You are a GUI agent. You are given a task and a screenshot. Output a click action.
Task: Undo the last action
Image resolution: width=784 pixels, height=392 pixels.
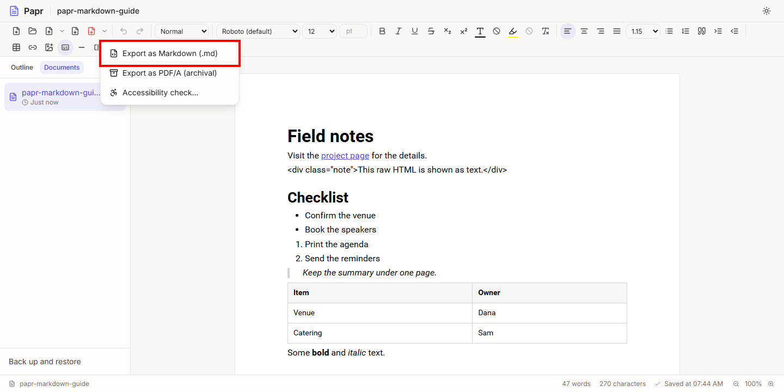124,31
